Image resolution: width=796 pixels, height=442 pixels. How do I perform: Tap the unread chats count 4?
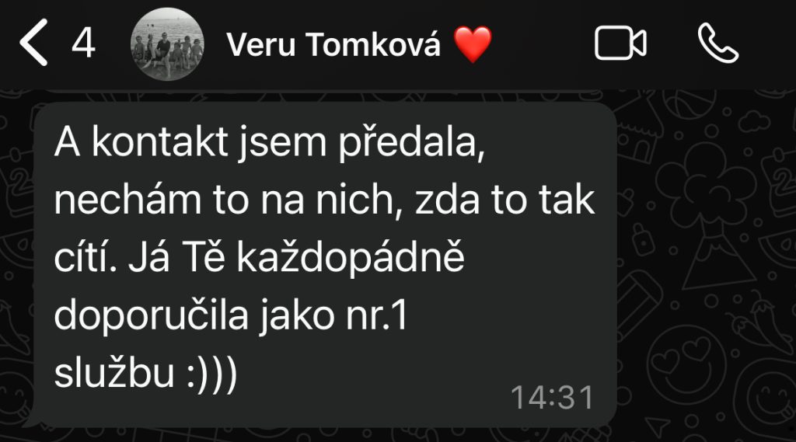click(83, 44)
